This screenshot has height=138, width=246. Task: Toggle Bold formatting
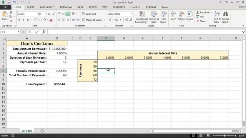[19, 20]
